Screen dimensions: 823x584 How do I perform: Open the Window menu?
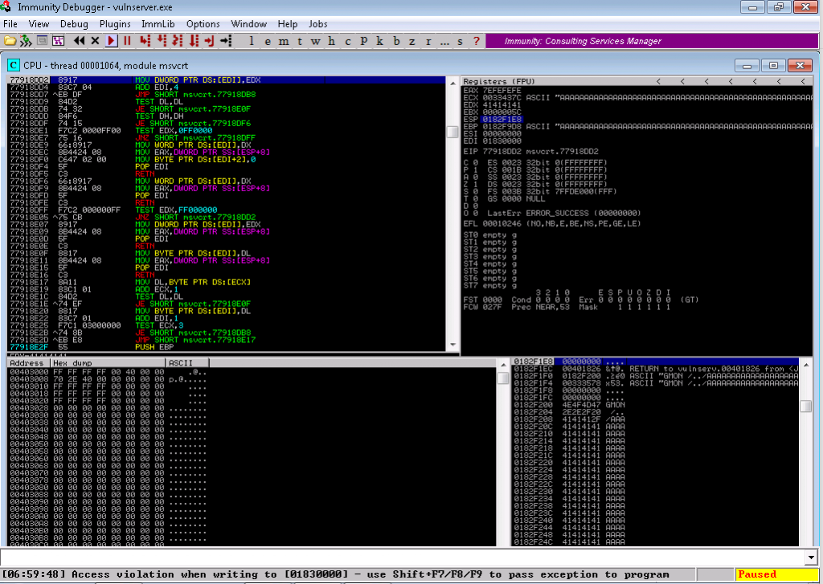click(x=249, y=23)
